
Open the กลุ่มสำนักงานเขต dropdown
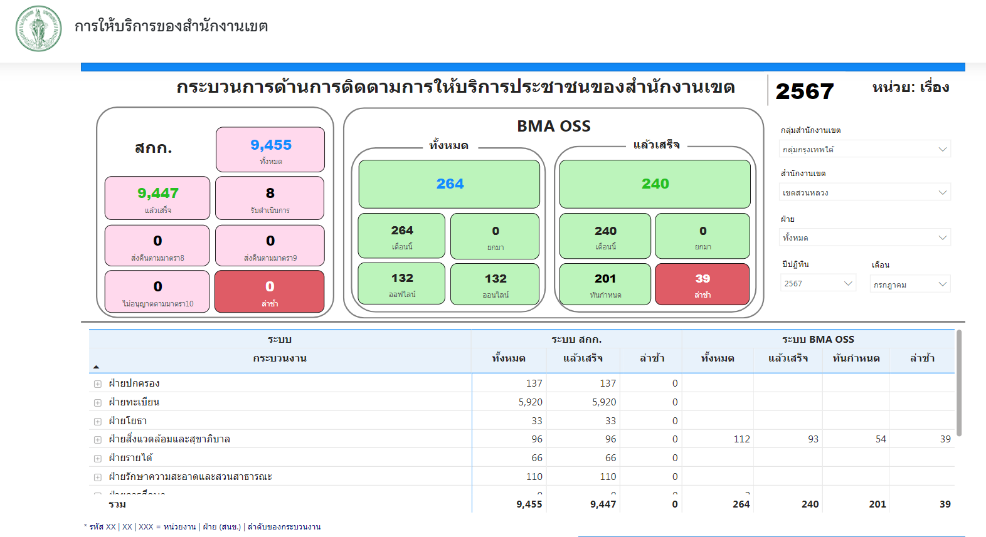(x=865, y=149)
